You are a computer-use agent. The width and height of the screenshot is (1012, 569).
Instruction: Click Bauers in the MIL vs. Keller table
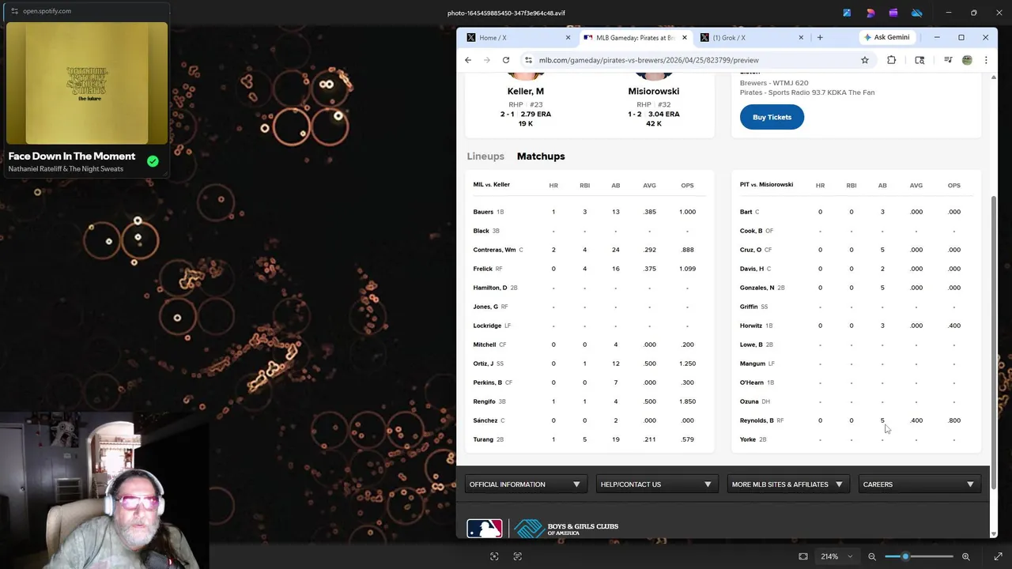pos(483,212)
